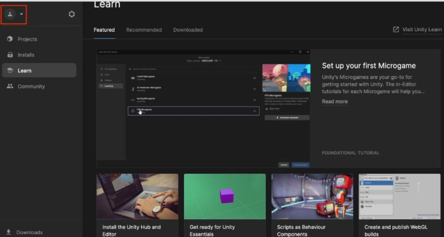
Task: Open the account profile avatar icon
Action: coord(10,14)
